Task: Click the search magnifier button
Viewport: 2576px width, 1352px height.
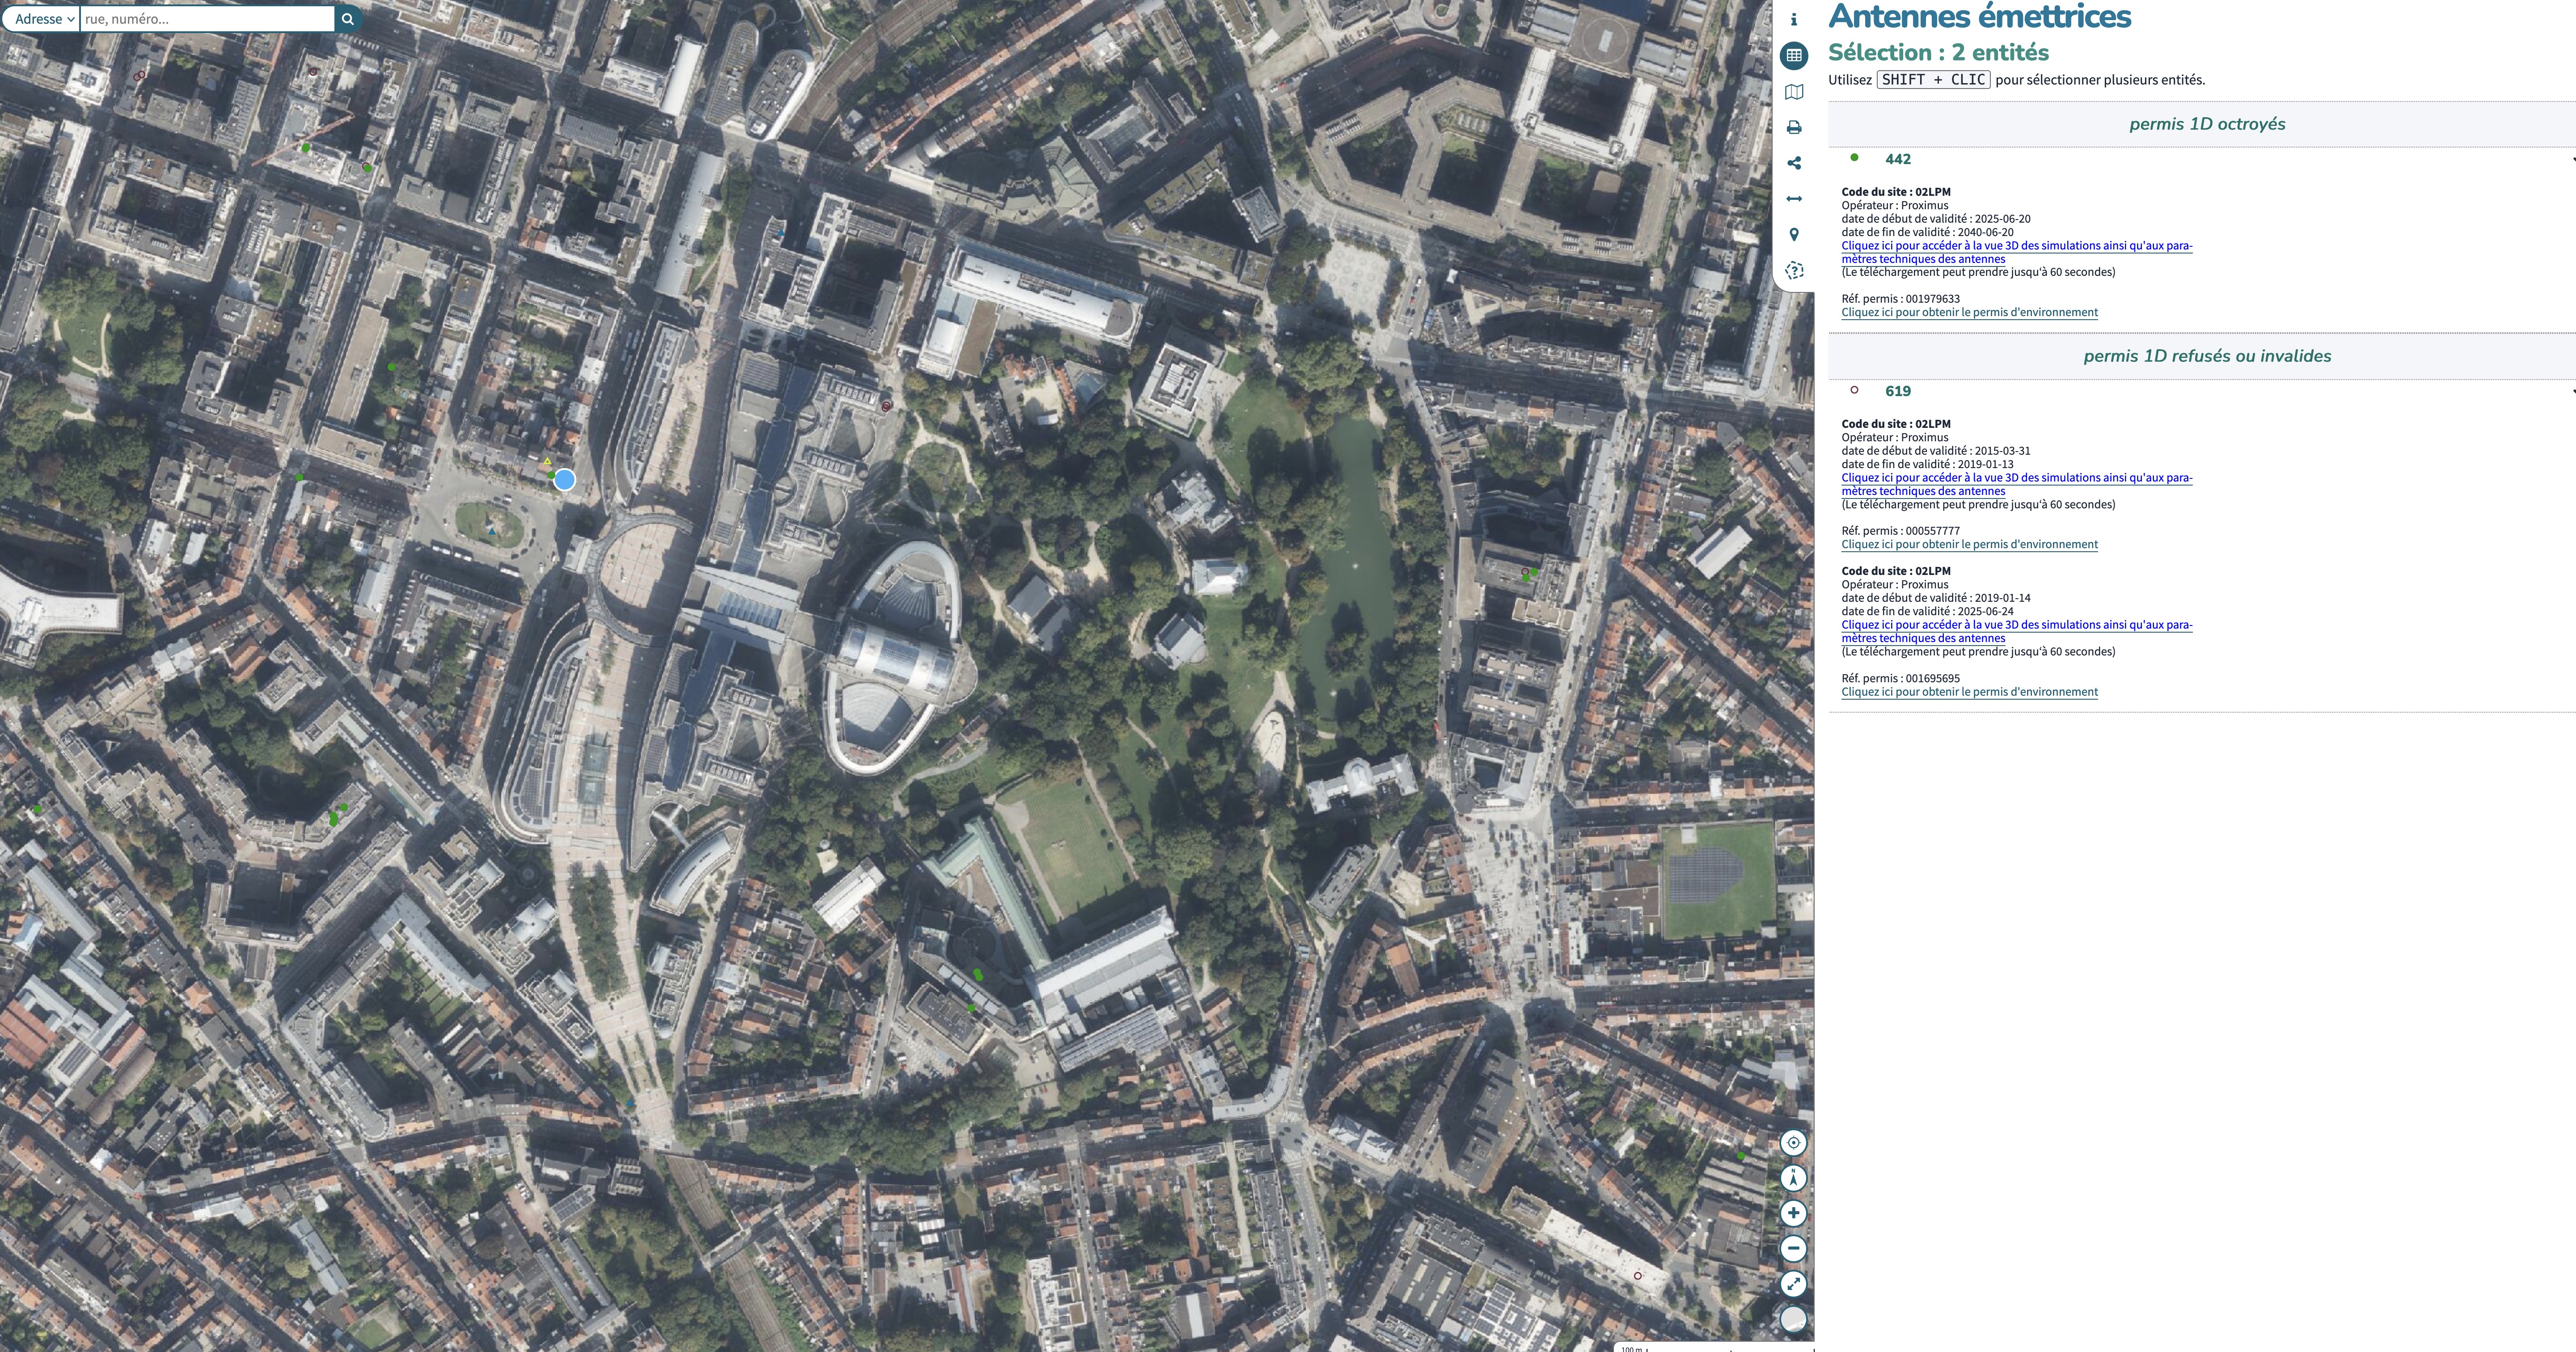Action: pos(348,19)
